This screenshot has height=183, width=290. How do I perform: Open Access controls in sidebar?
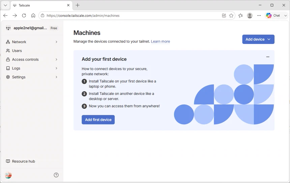click(x=32, y=59)
